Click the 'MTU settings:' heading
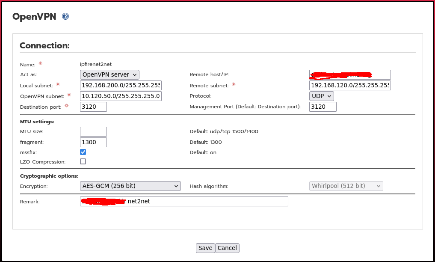435x262 pixels. coord(37,122)
